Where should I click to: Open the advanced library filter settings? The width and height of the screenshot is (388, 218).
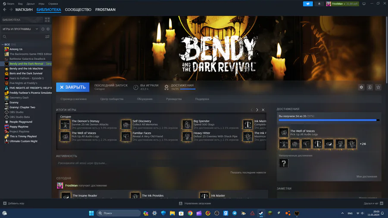tap(47, 37)
